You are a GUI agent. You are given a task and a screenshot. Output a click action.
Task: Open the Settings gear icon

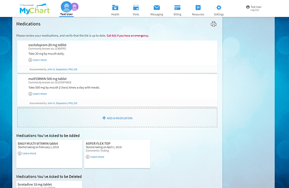219,8
